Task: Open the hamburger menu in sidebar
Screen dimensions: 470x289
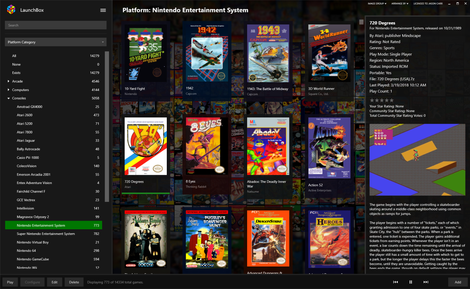Action: (103, 10)
